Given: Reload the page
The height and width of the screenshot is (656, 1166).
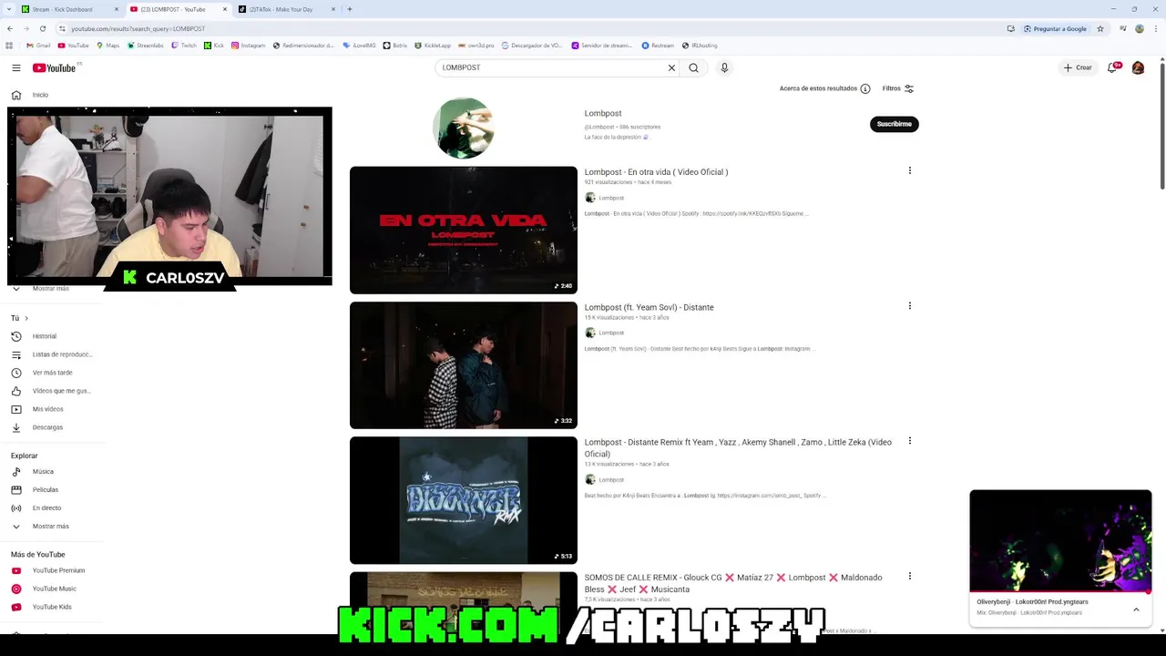Looking at the screenshot, I should click(x=42, y=28).
